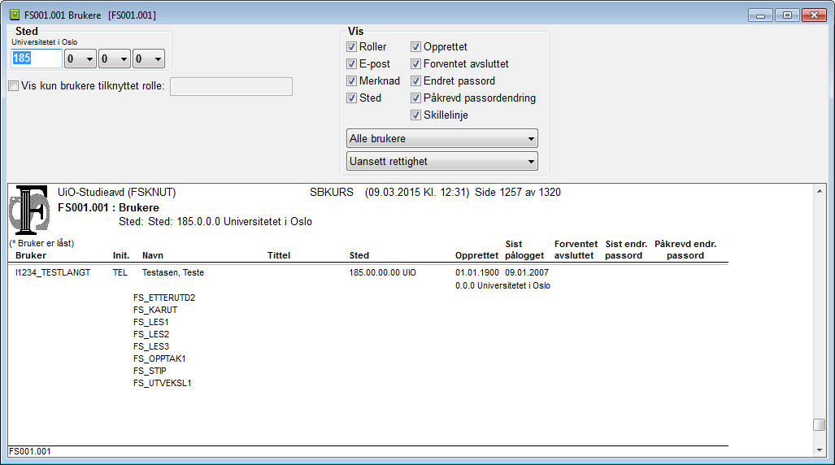Click user I1234_TESTLANGT in the report

click(x=53, y=272)
